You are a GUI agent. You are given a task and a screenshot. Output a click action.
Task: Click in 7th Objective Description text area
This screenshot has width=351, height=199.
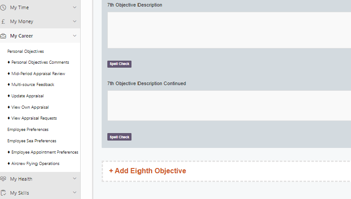tap(228, 30)
